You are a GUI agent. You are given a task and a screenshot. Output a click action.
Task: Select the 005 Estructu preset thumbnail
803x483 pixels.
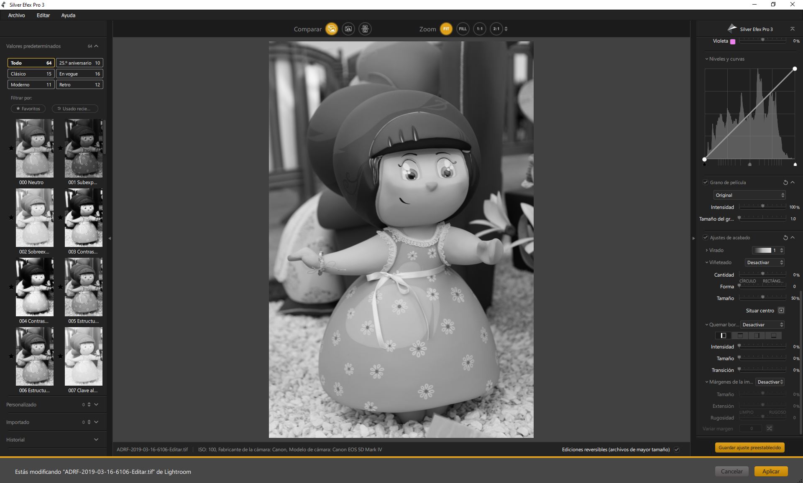pos(84,287)
